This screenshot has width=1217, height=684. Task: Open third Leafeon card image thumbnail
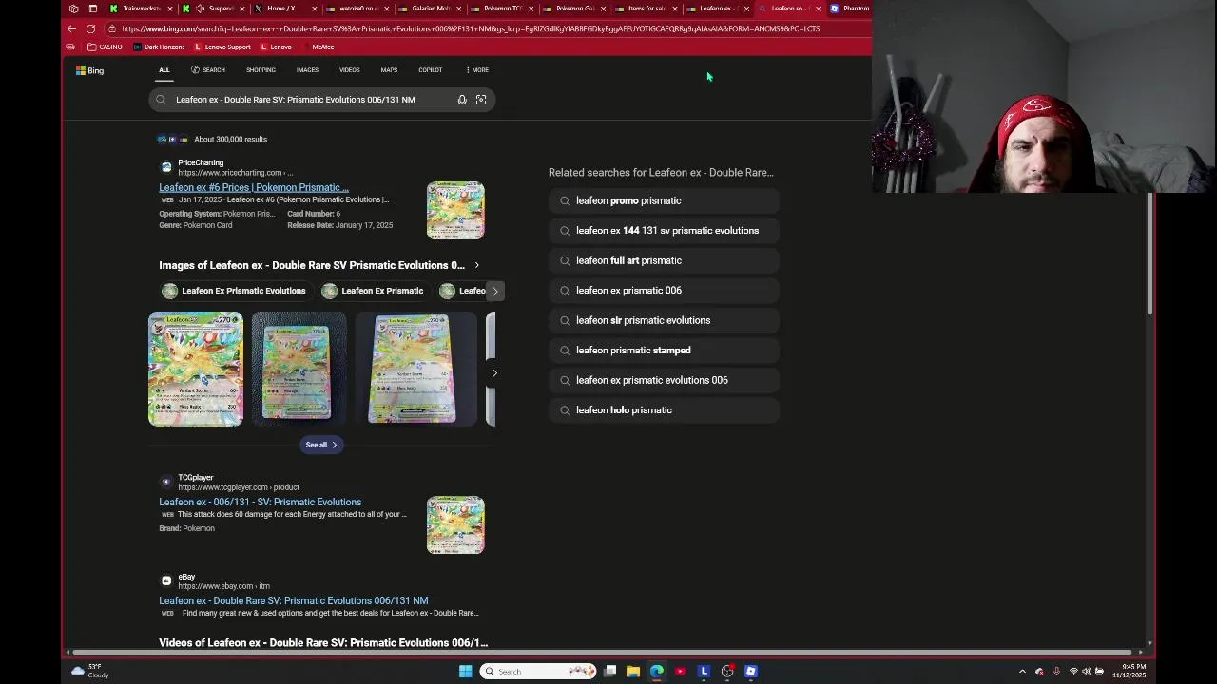pyautogui.click(x=415, y=369)
